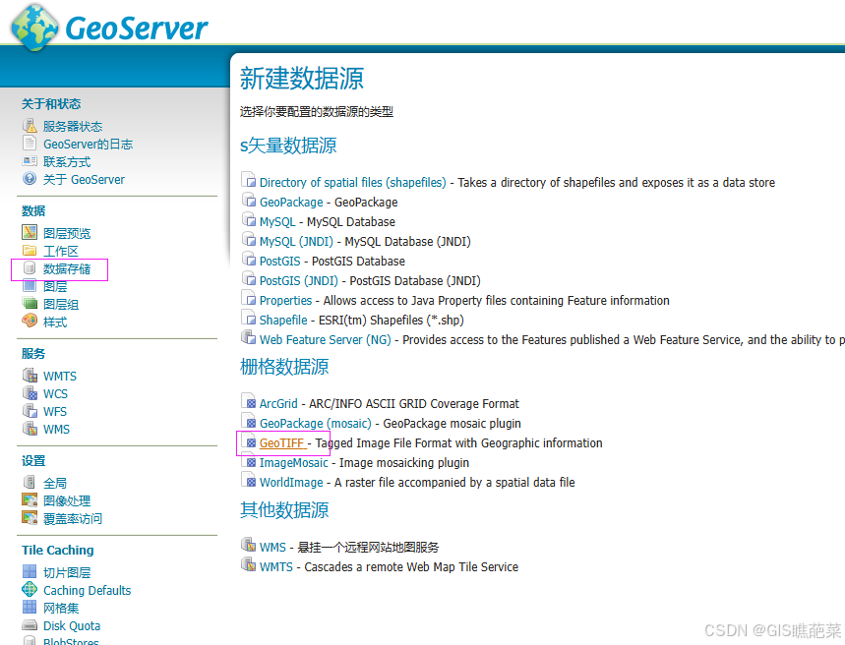
Task: Click the 网格集 grid icon
Action: pos(30,608)
